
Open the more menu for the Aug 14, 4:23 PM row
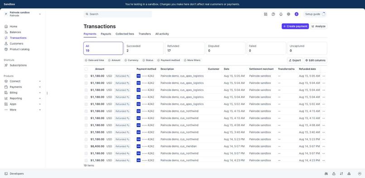[324, 160]
